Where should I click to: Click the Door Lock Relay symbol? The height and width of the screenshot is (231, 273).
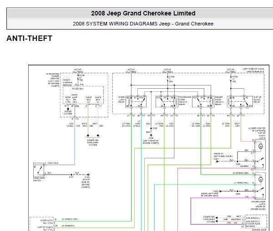pyautogui.click(x=136, y=101)
